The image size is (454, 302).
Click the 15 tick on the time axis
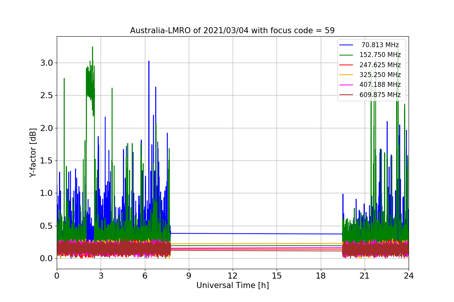coord(277,276)
